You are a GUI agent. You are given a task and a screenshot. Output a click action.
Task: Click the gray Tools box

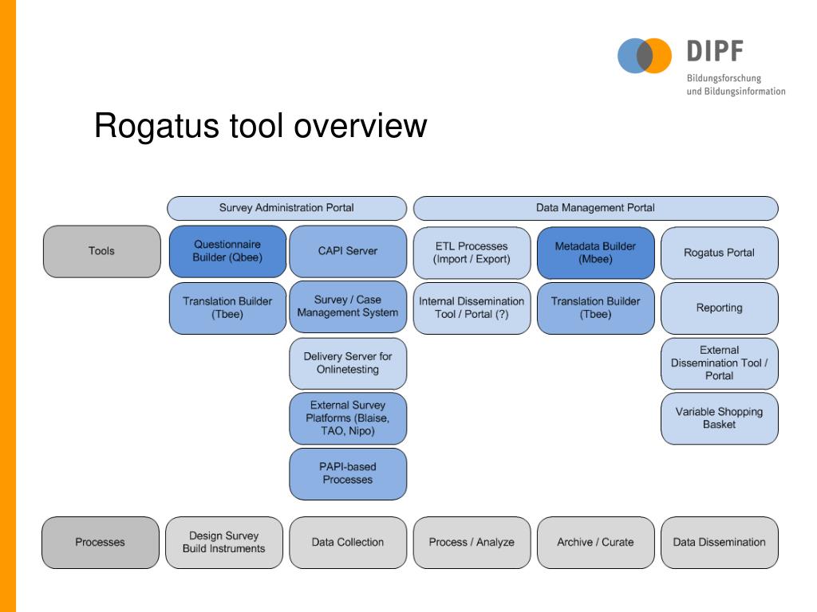point(101,251)
